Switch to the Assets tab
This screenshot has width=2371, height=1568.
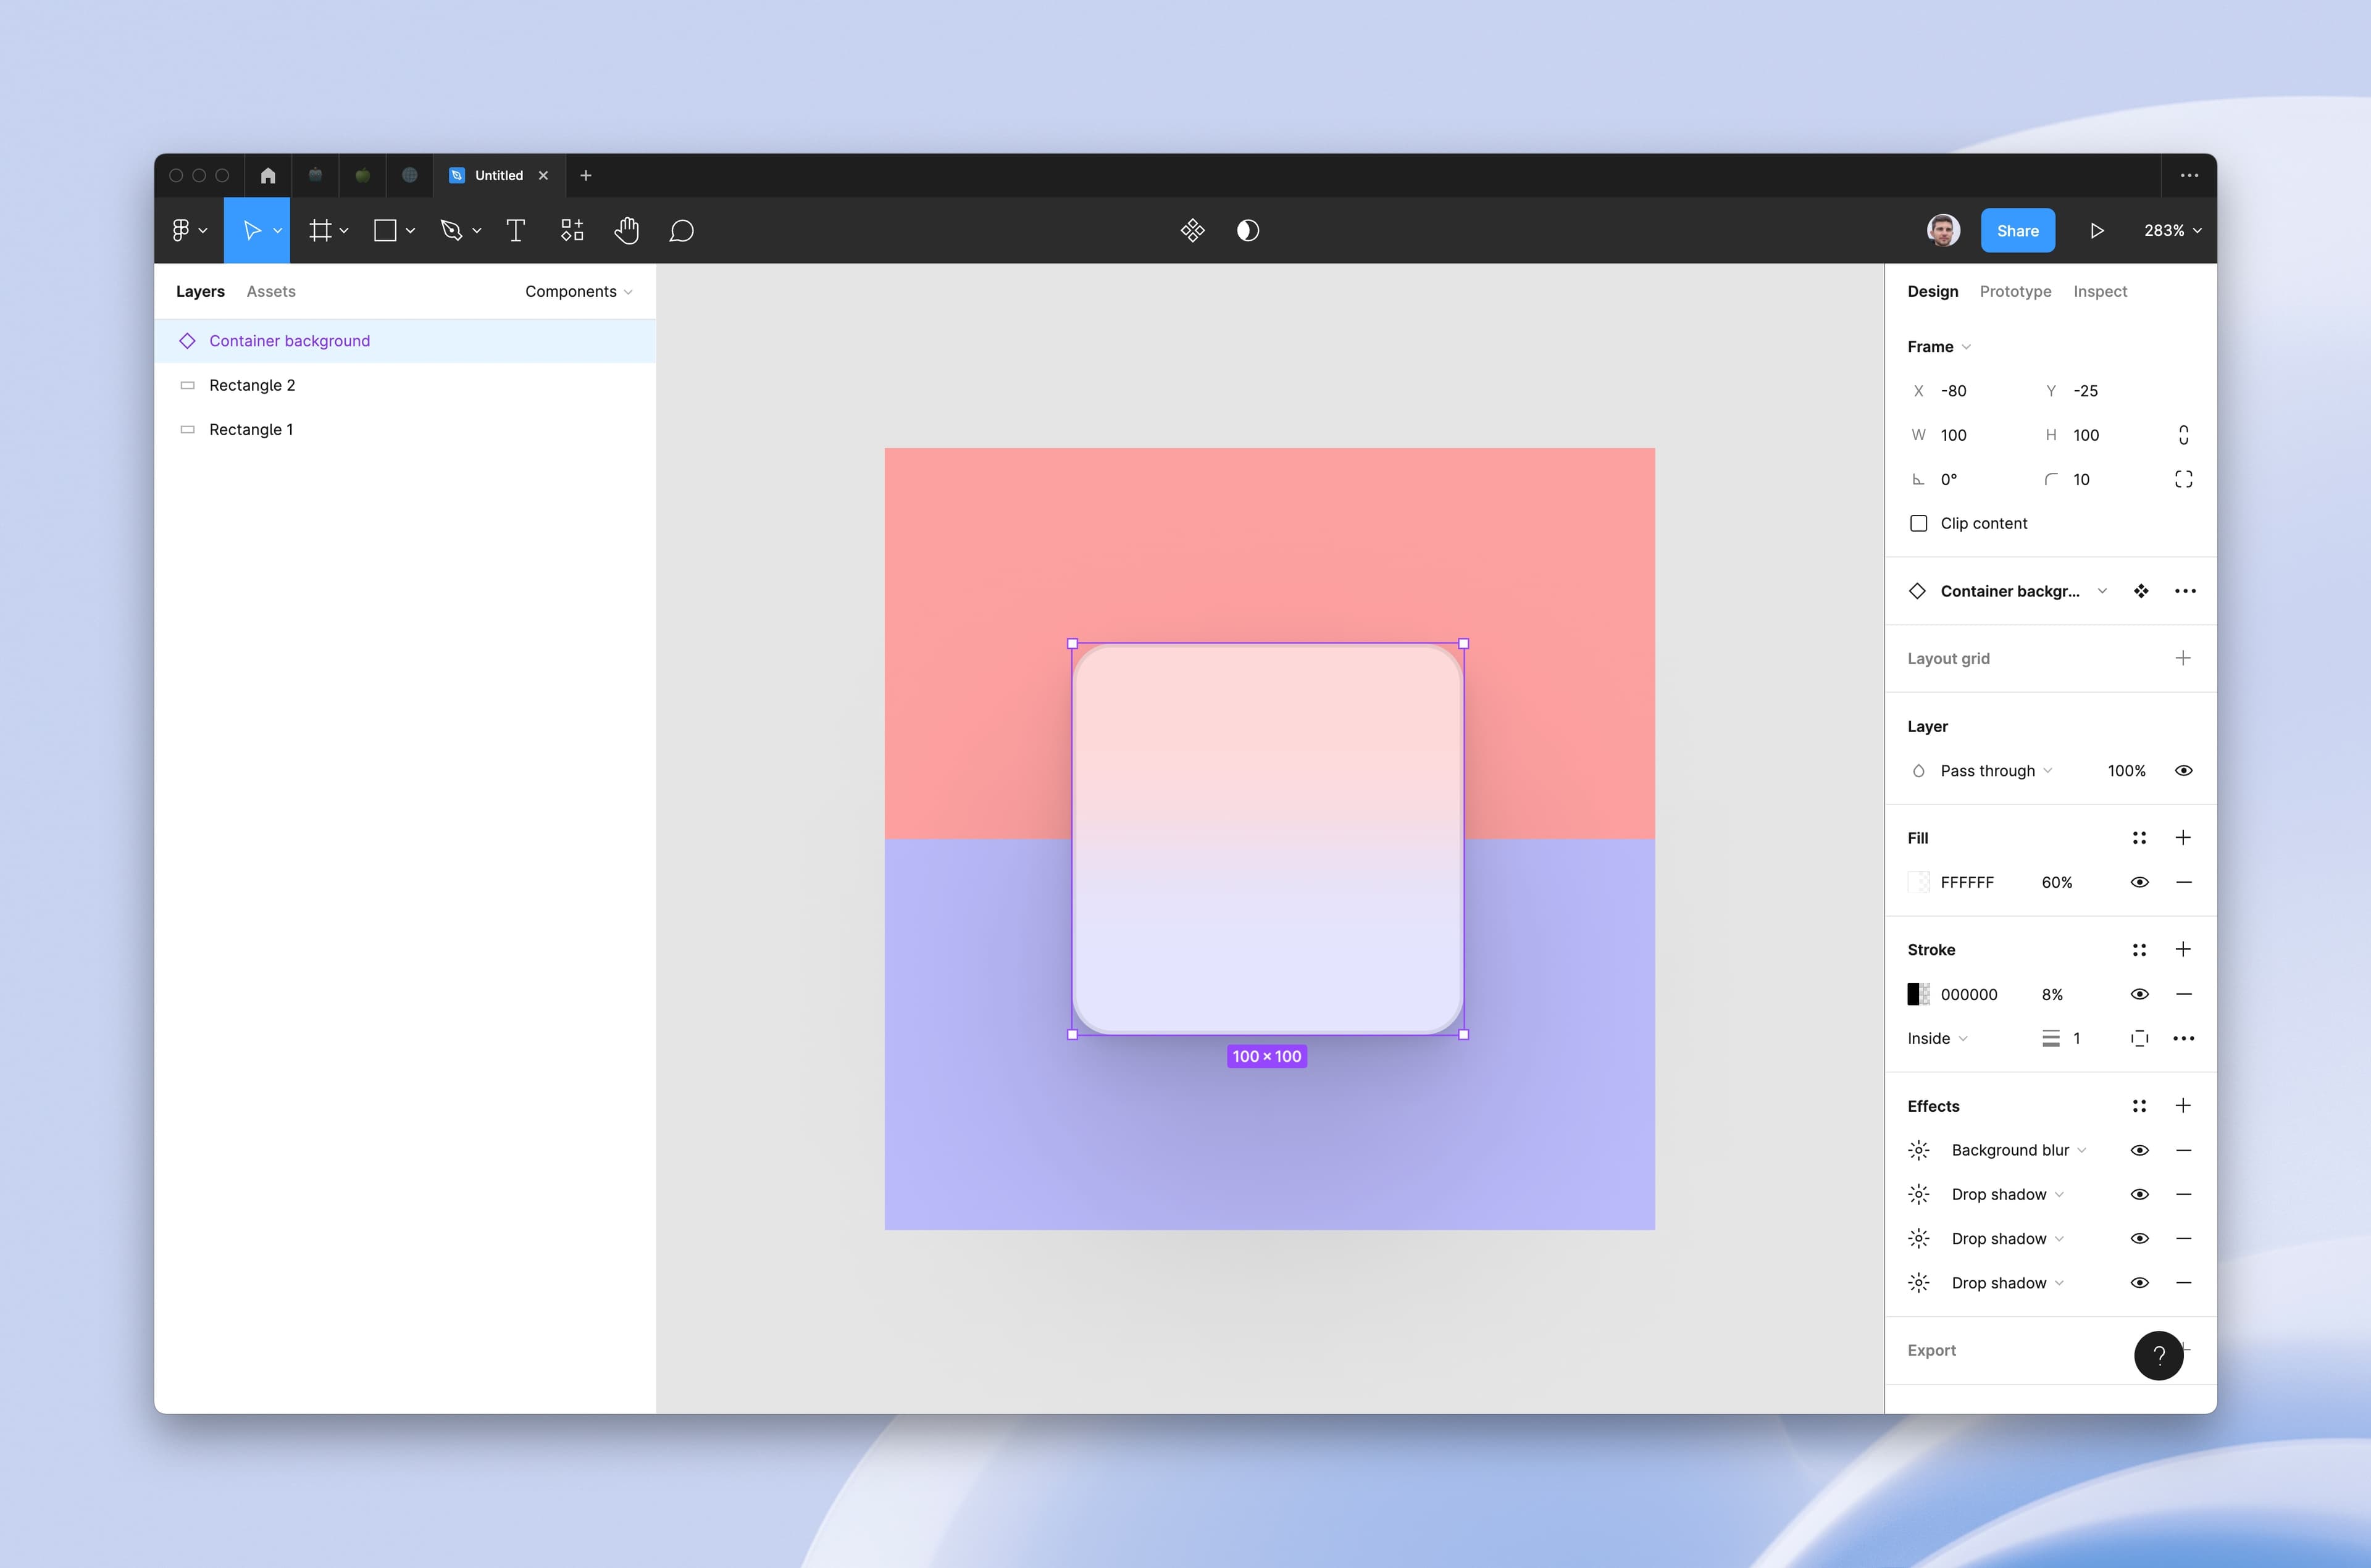click(271, 291)
